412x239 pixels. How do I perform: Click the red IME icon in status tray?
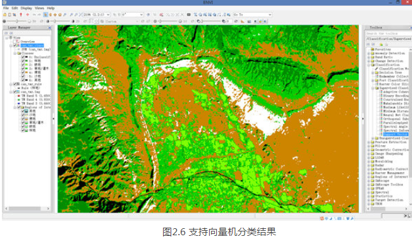[322, 218]
